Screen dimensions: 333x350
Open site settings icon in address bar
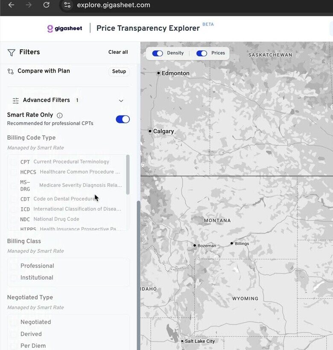[67, 5]
